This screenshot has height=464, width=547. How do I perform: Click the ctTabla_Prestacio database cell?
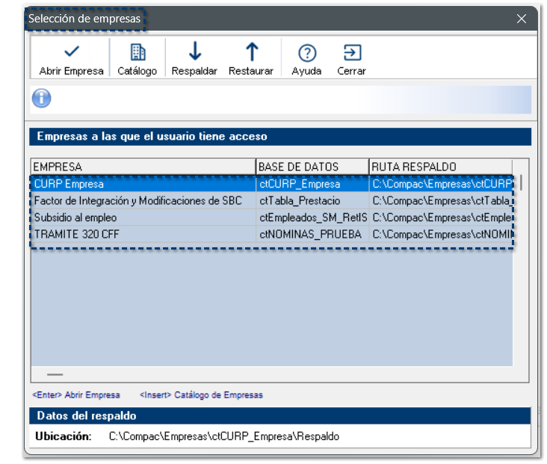312,201
